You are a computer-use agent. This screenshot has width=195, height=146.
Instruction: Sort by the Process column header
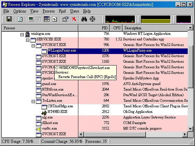(40, 28)
